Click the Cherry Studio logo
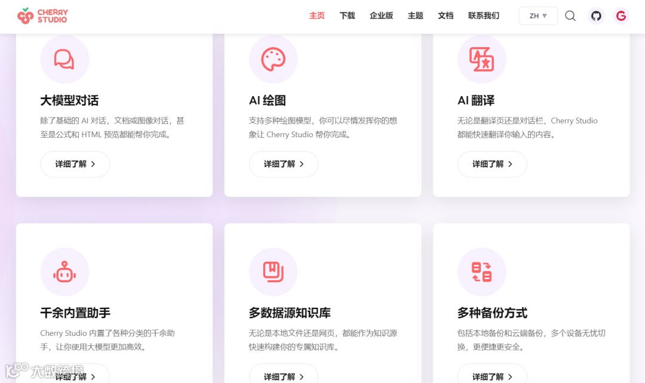 [42, 16]
